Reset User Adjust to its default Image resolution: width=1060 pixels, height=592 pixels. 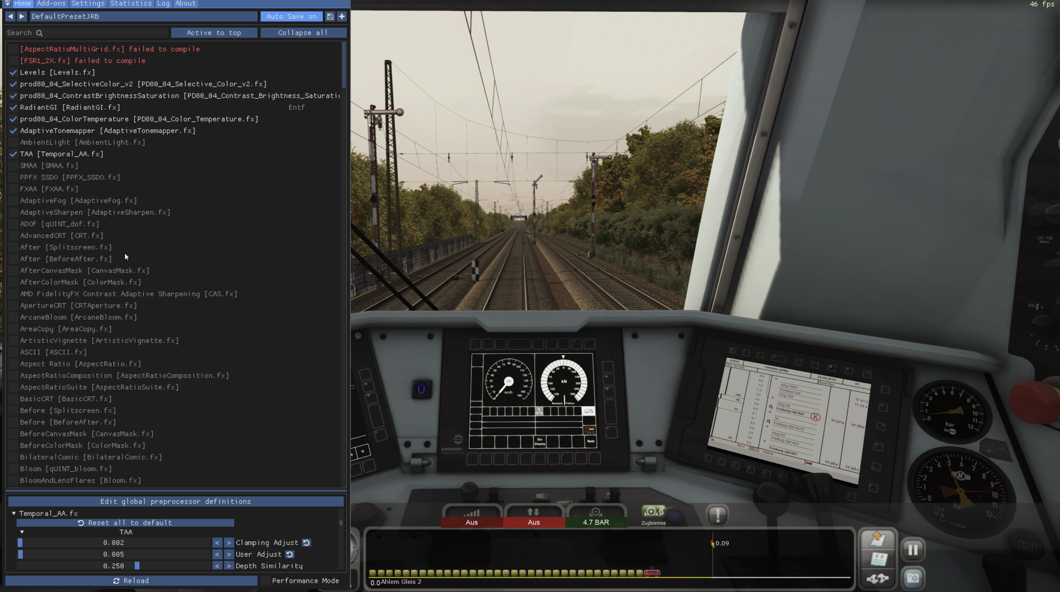(289, 554)
